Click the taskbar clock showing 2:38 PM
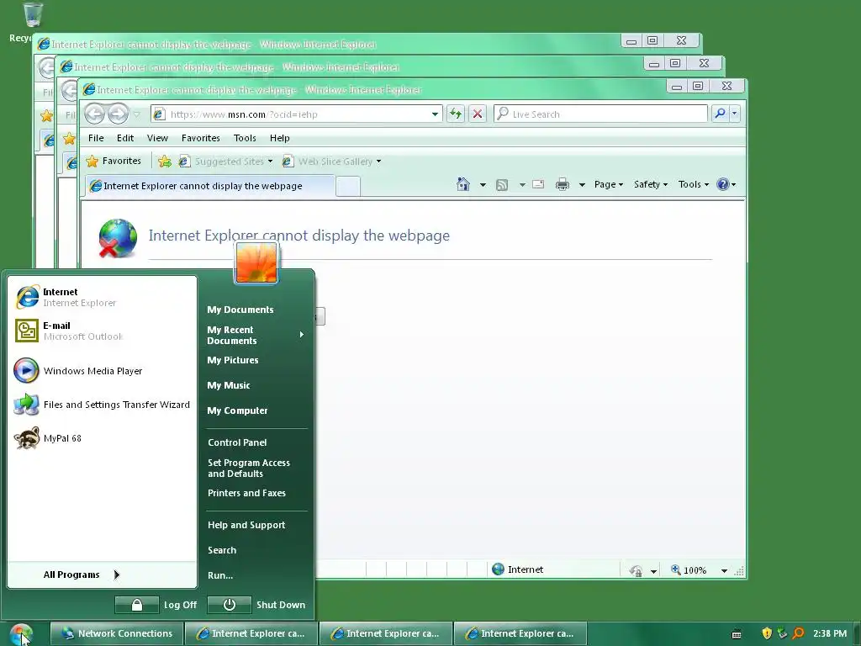Image resolution: width=861 pixels, height=646 pixels. [830, 633]
